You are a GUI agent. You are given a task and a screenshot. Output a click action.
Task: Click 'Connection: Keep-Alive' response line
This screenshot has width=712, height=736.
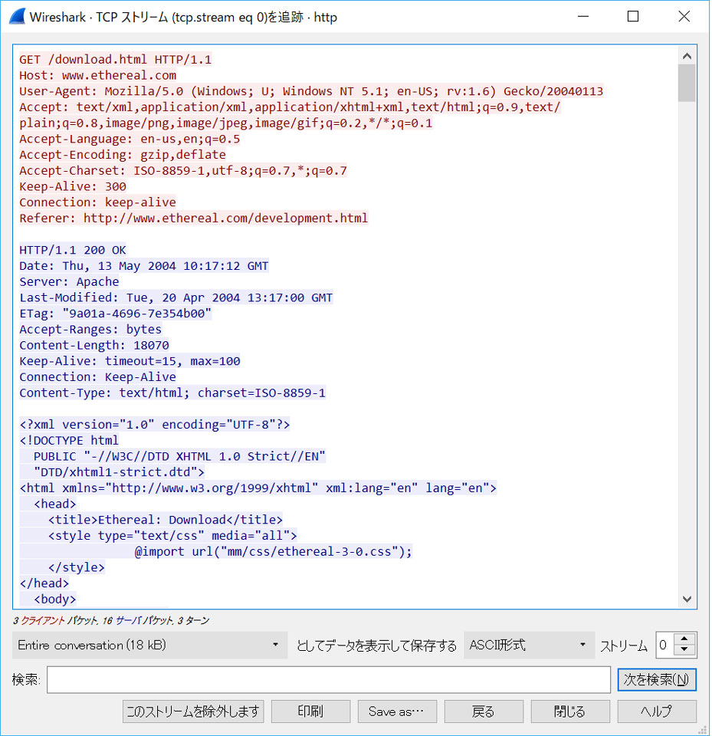click(x=97, y=377)
